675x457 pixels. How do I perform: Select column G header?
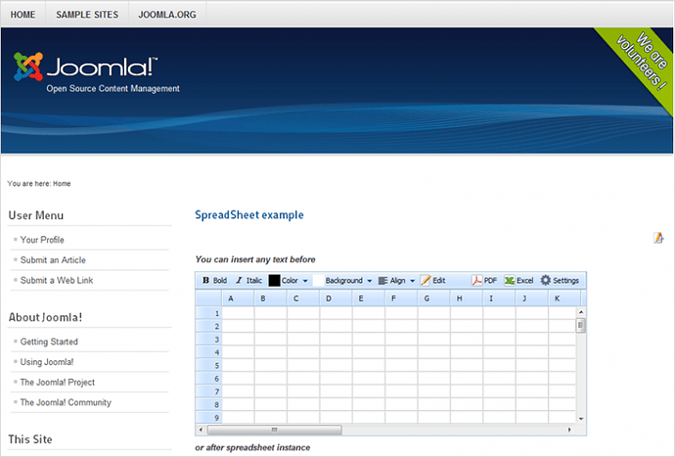434,298
